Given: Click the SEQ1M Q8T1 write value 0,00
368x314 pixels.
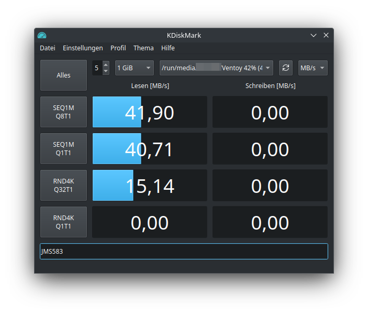Looking at the screenshot, I should pyautogui.click(x=270, y=112).
